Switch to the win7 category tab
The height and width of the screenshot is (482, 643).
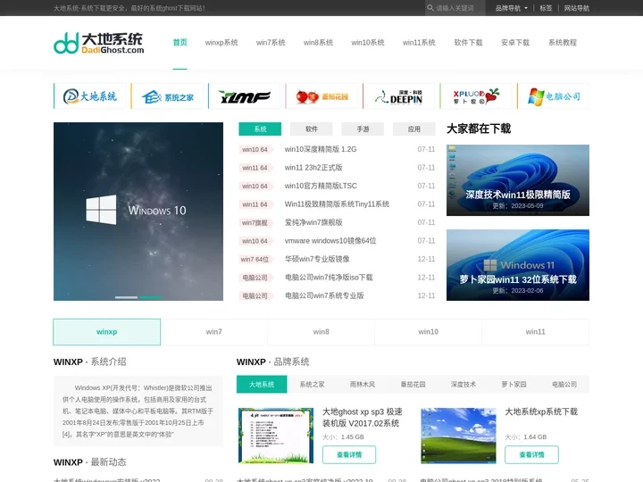pos(214,332)
